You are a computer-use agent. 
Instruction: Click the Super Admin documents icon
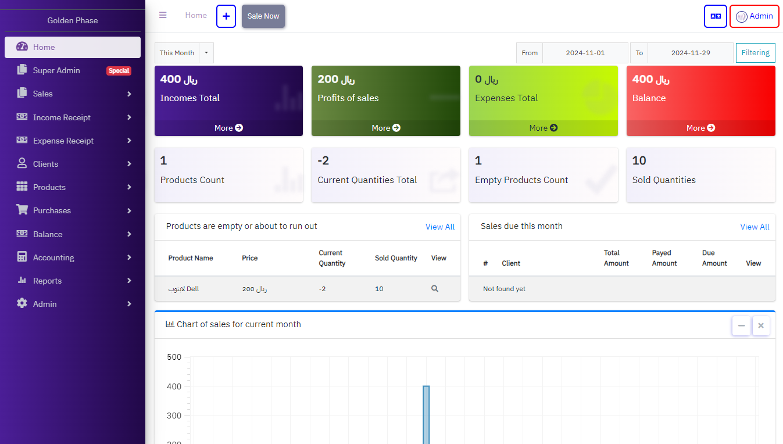click(x=22, y=70)
